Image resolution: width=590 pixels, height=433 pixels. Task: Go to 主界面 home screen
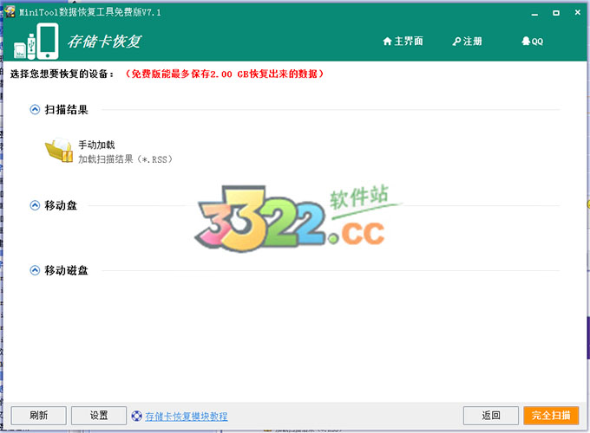coord(403,41)
